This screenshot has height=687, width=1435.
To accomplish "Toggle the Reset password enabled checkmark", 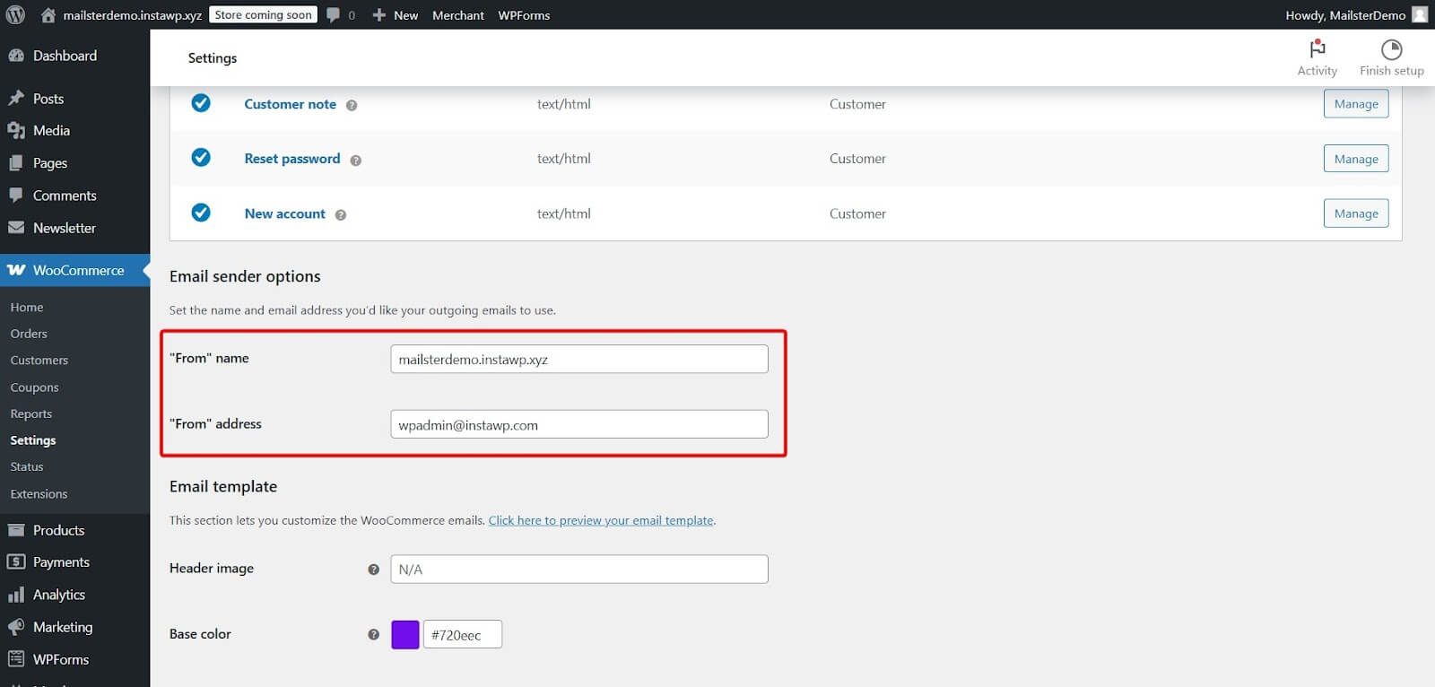I will click(x=201, y=158).
